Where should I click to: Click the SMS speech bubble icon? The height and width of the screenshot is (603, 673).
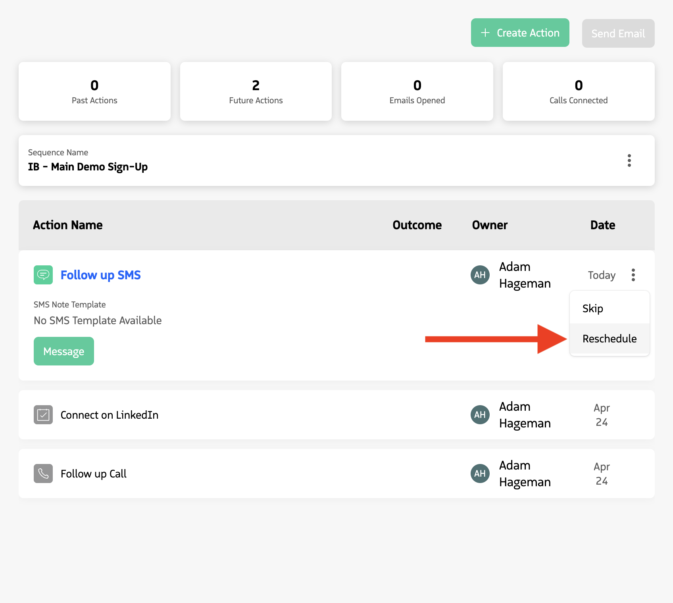click(x=43, y=274)
